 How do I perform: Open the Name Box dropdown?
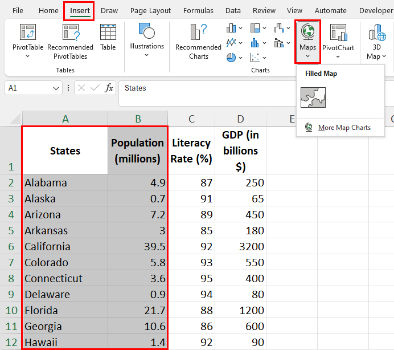coord(56,88)
